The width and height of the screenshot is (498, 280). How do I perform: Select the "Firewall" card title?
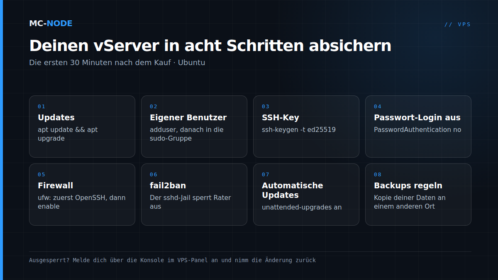point(56,185)
